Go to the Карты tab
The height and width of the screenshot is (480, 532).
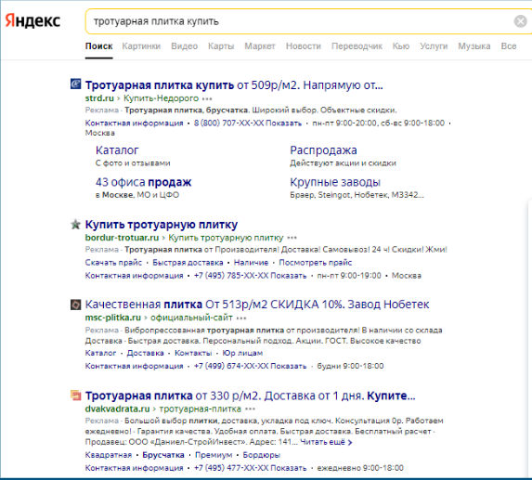click(221, 46)
